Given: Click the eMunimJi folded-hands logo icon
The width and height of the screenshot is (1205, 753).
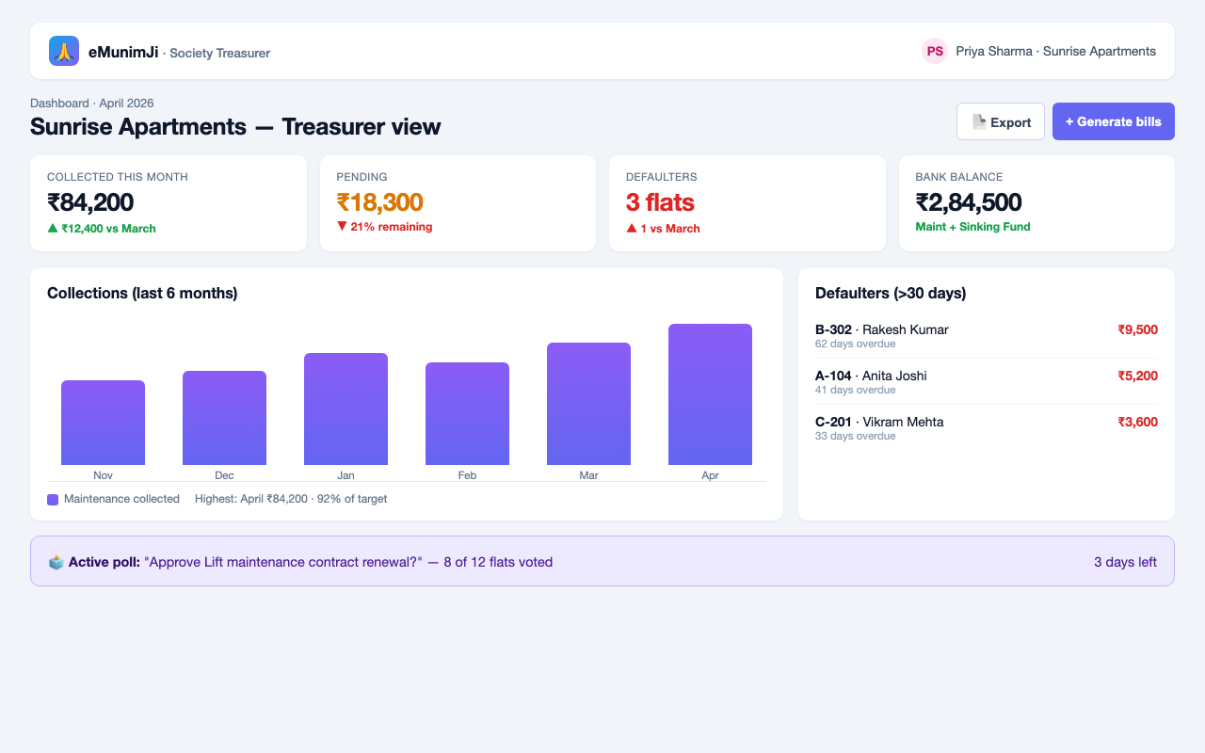Looking at the screenshot, I should 64,51.
